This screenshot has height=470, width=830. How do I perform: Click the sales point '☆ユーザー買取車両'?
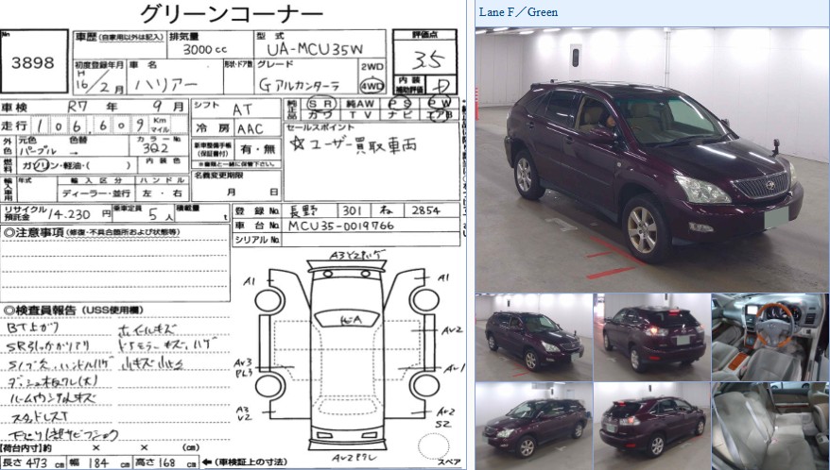tap(354, 144)
